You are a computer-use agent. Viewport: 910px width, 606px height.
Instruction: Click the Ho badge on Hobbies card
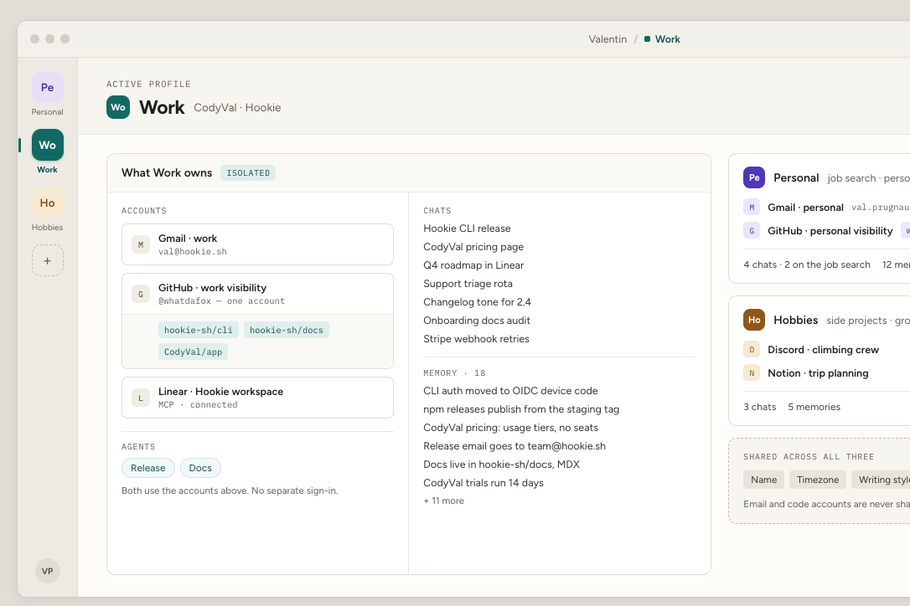[754, 320]
